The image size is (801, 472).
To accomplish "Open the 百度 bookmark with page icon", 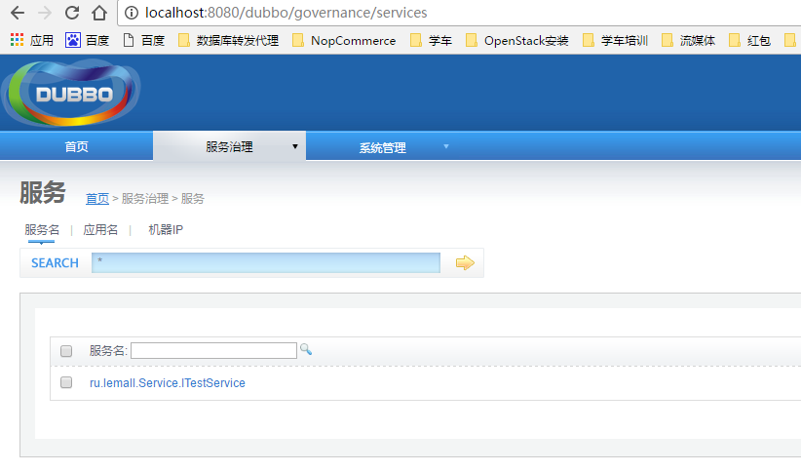I will (144, 40).
